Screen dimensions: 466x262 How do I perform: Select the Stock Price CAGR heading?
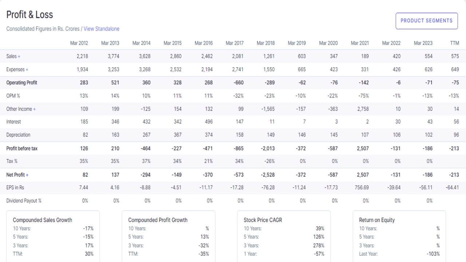point(263,220)
